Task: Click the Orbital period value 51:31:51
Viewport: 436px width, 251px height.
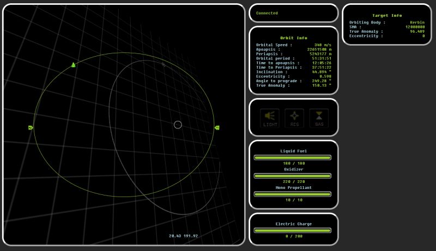Action: [x=322, y=58]
